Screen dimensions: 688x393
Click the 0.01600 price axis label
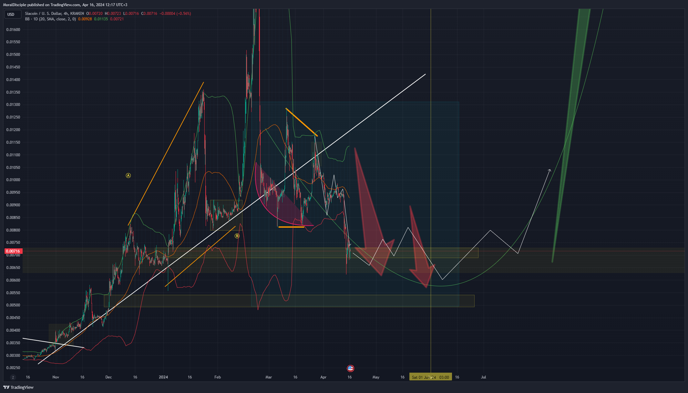tap(13, 30)
